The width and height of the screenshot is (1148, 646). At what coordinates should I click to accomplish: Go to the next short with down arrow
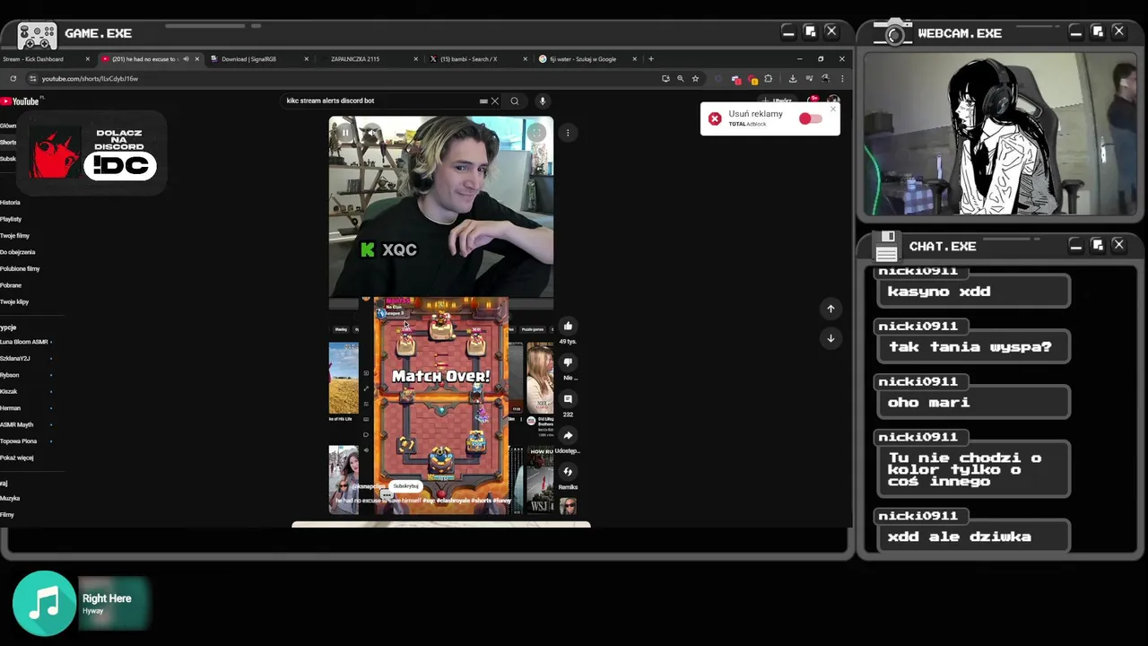coord(831,338)
